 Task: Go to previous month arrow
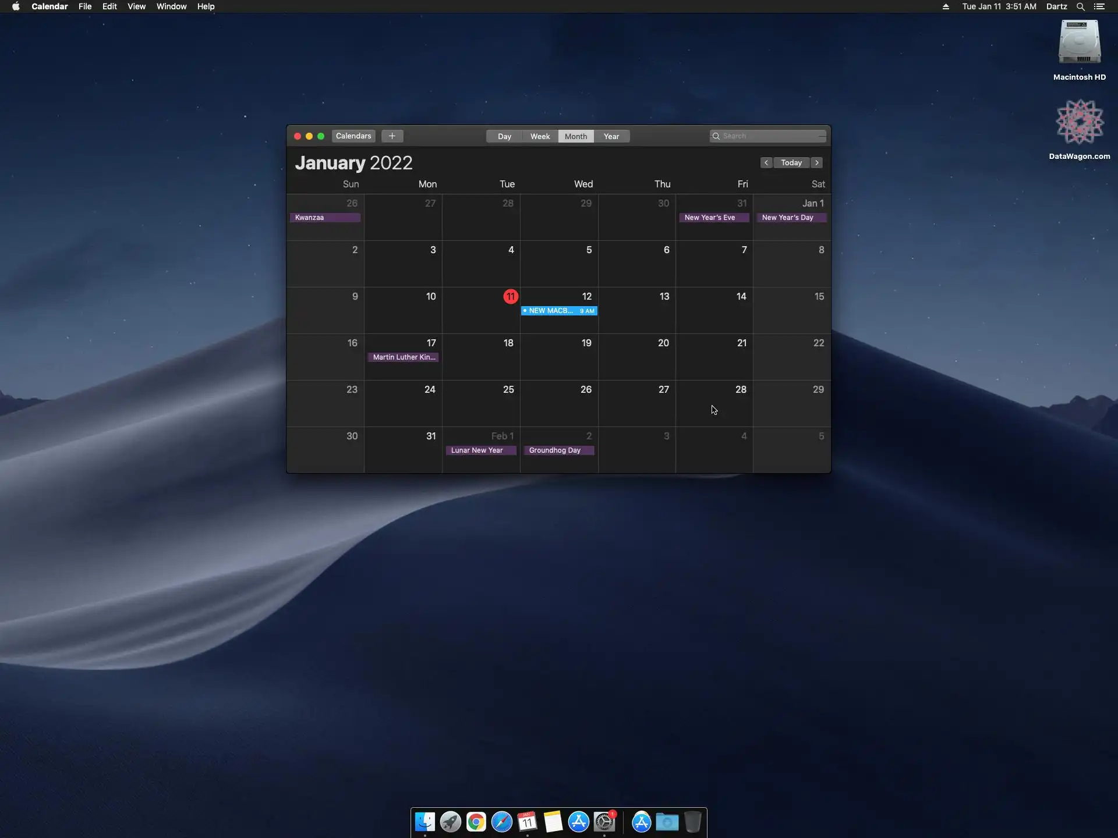point(766,163)
